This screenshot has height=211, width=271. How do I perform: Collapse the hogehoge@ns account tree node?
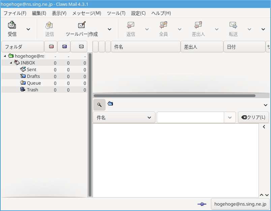[x=5, y=56]
